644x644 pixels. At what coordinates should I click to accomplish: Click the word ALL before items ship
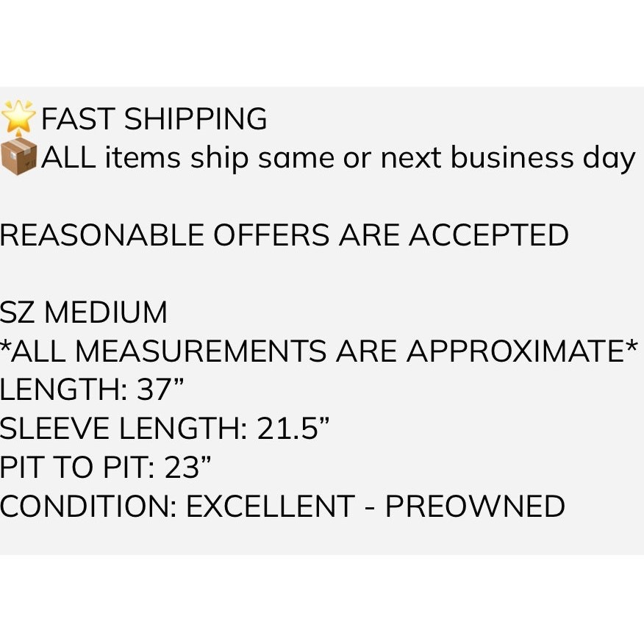[70, 157]
